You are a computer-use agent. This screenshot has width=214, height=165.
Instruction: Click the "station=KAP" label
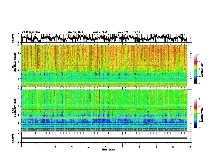point(100,32)
